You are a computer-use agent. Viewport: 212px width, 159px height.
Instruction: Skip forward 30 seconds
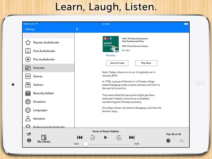tap(119, 138)
